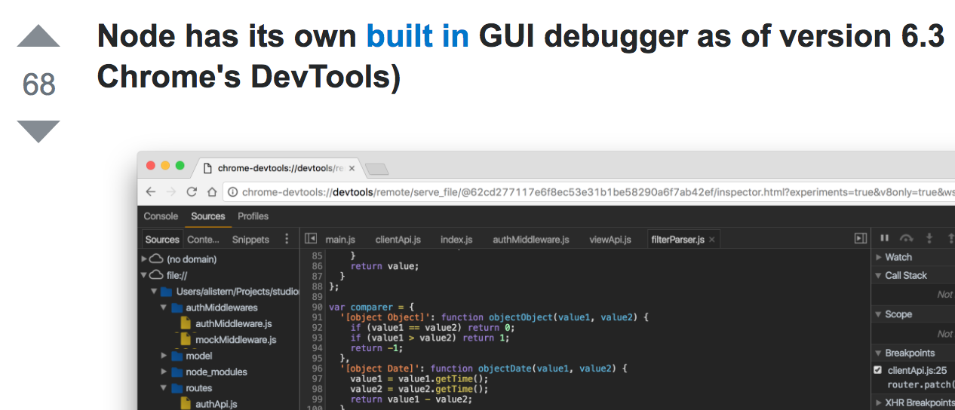
Task: Close the chrome-devtools browser tab
Action: [x=351, y=168]
